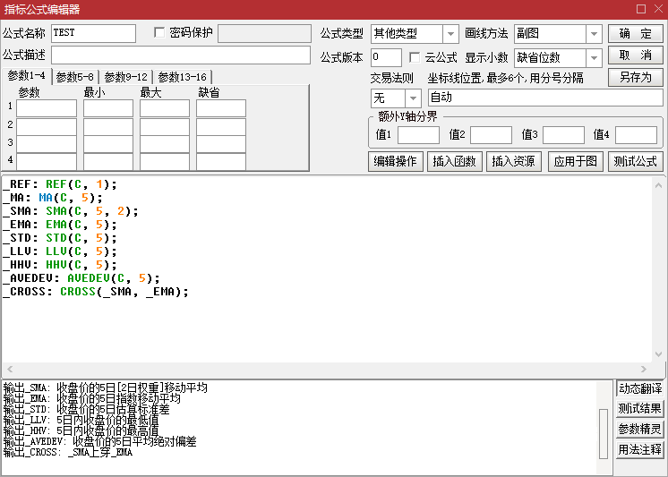
Task: Expand the 画线方法 dropdown
Action: click(x=595, y=34)
